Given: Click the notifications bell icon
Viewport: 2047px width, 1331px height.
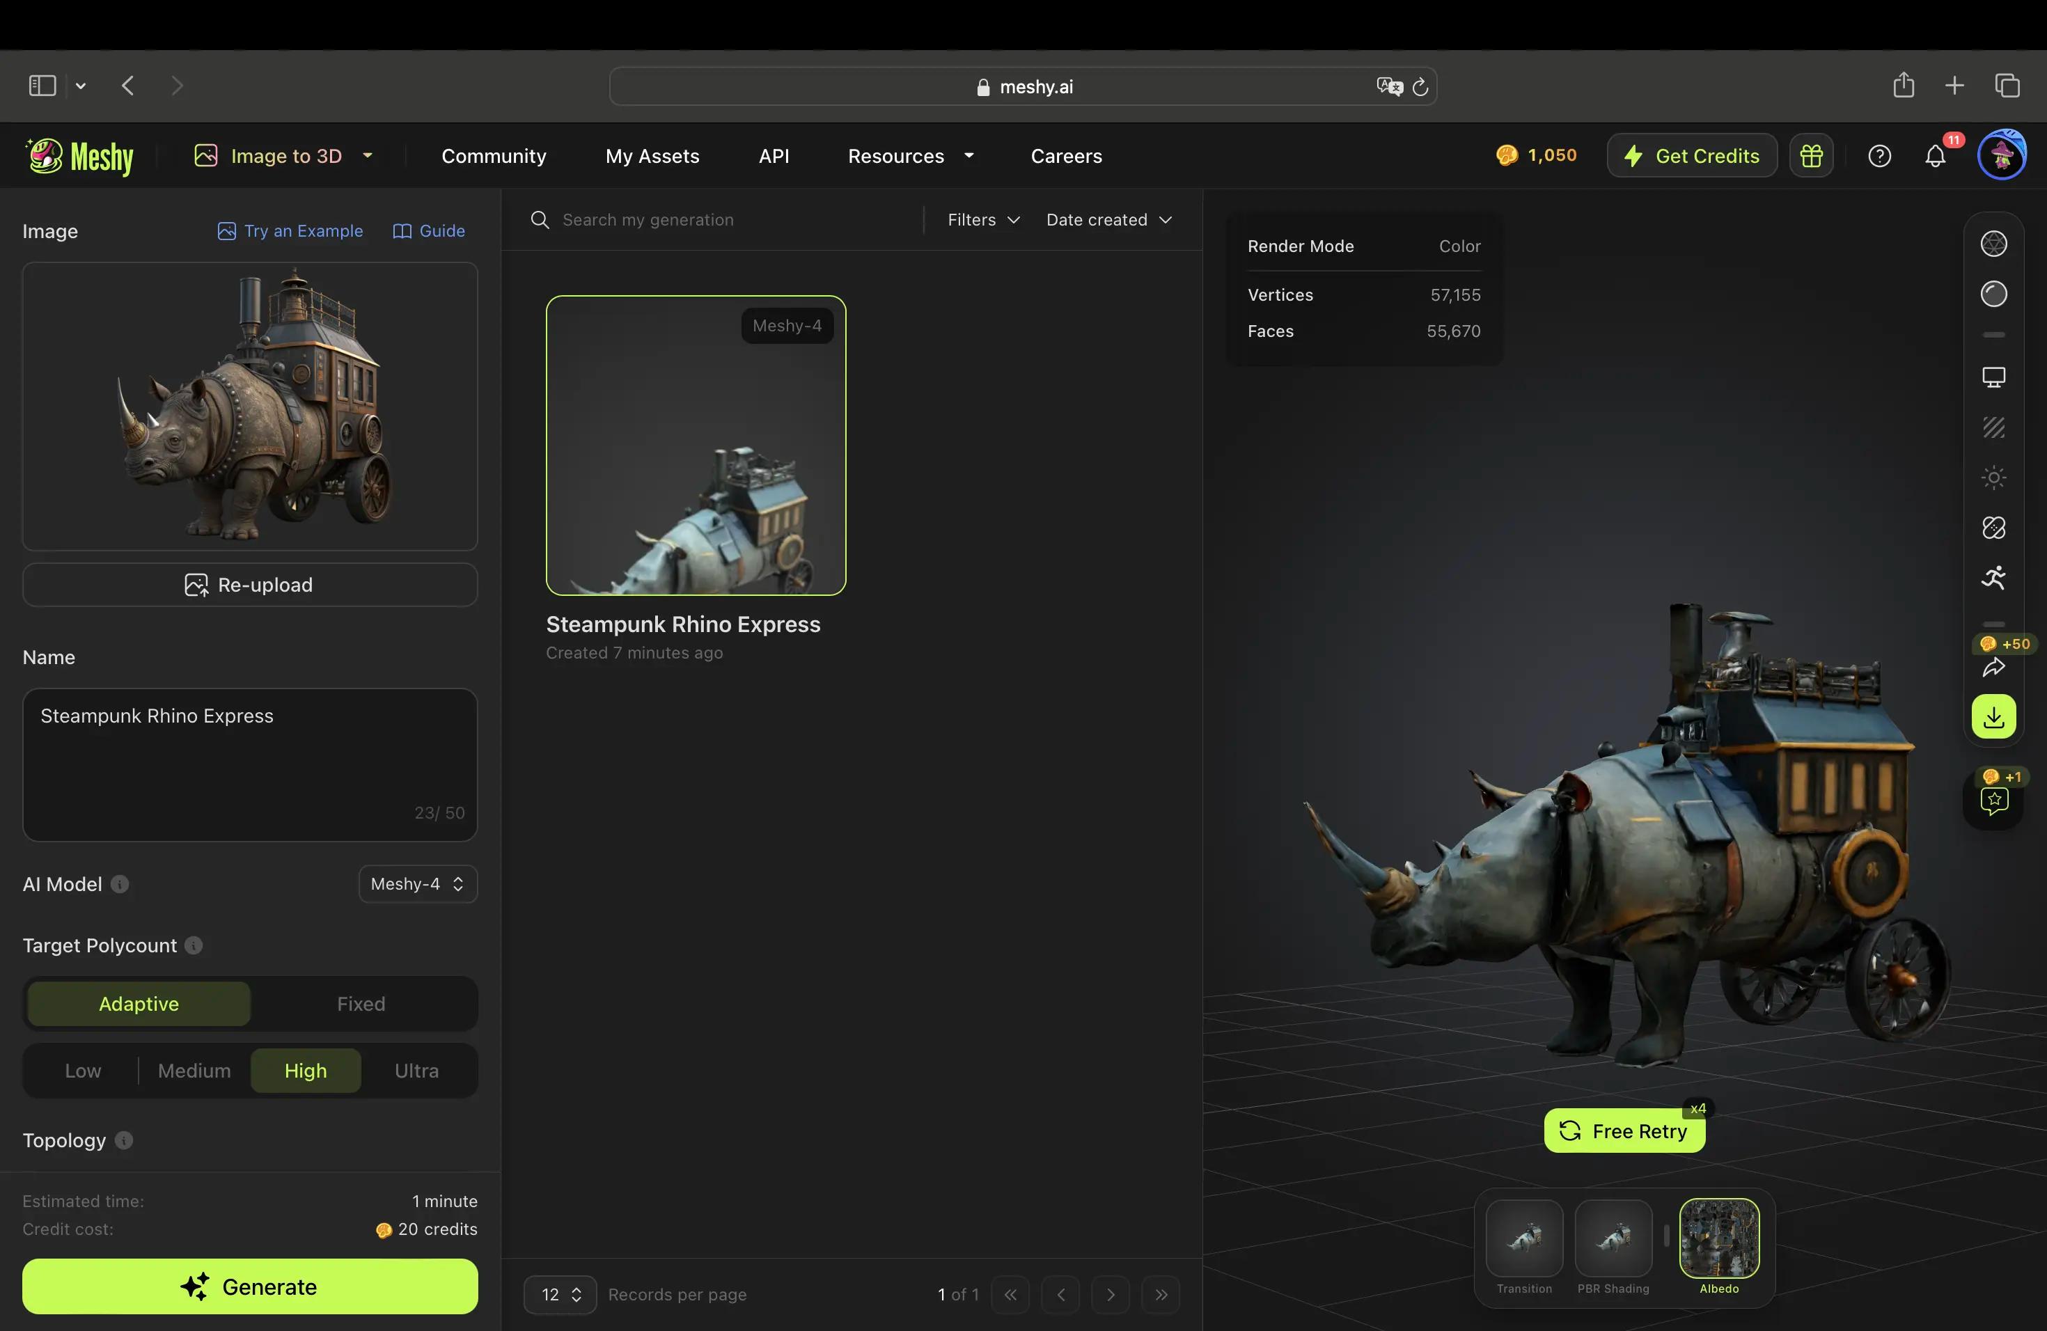Looking at the screenshot, I should point(1935,157).
